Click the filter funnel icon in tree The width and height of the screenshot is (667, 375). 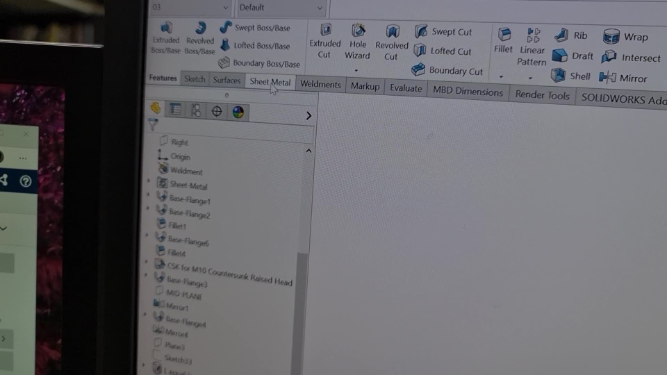153,124
